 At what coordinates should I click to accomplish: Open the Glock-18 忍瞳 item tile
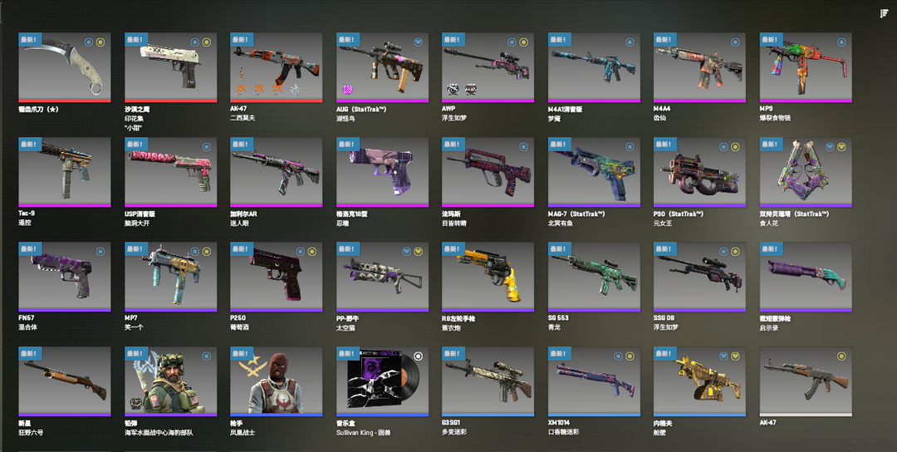click(382, 172)
